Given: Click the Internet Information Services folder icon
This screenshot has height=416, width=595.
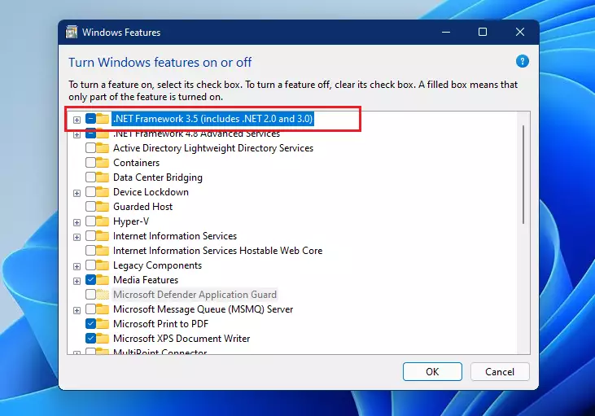Looking at the screenshot, I should point(103,236).
